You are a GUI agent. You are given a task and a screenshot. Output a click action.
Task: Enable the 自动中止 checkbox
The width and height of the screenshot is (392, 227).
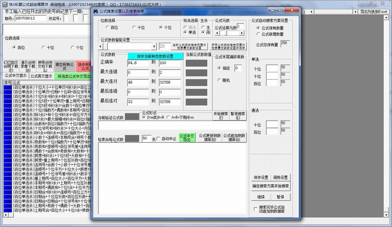tap(158, 138)
